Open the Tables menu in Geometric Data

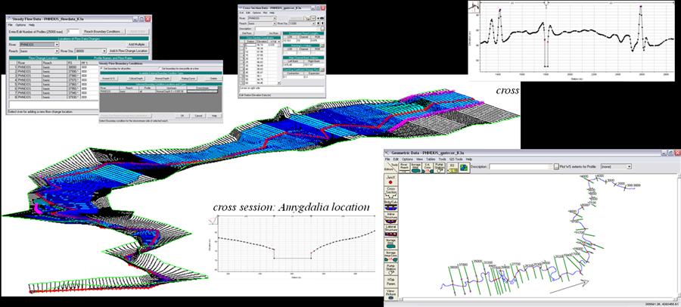431,159
